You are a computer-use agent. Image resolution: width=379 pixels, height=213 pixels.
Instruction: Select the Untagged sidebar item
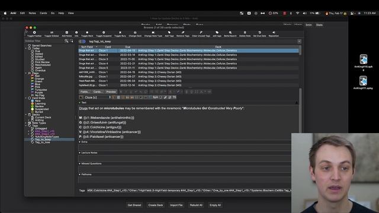click(41, 128)
